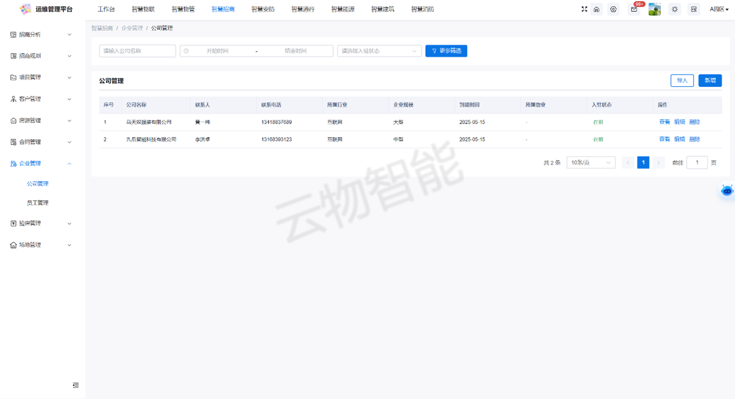Click the 项目管理 folder icon in the sidebar
The width and height of the screenshot is (735, 399).
[x=13, y=78]
